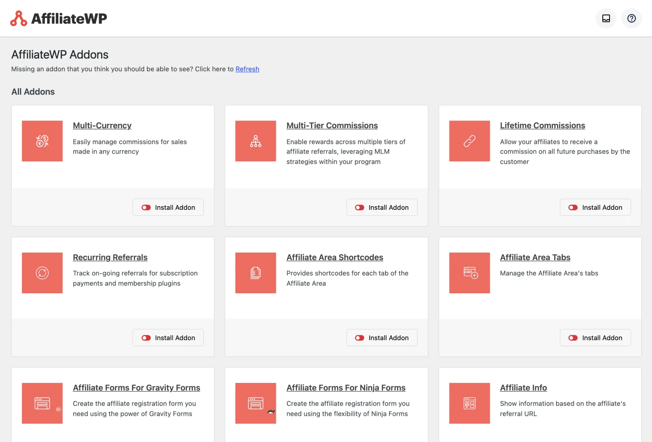Toggle Install Addon for Affiliate Area Tabs
The width and height of the screenshot is (652, 442).
[595, 338]
